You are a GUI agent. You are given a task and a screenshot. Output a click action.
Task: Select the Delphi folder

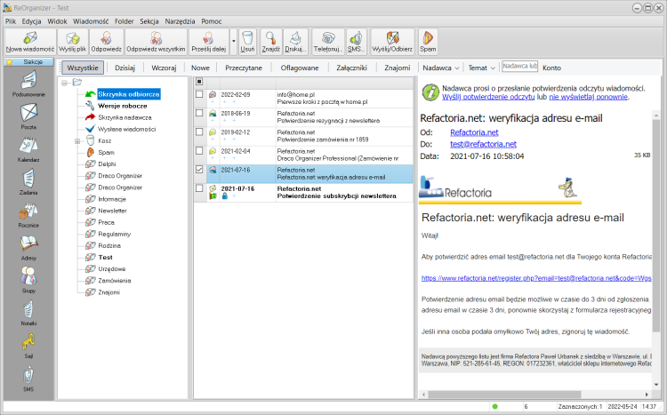click(107, 164)
